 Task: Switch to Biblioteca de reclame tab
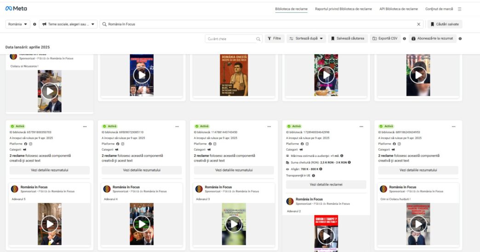click(291, 9)
